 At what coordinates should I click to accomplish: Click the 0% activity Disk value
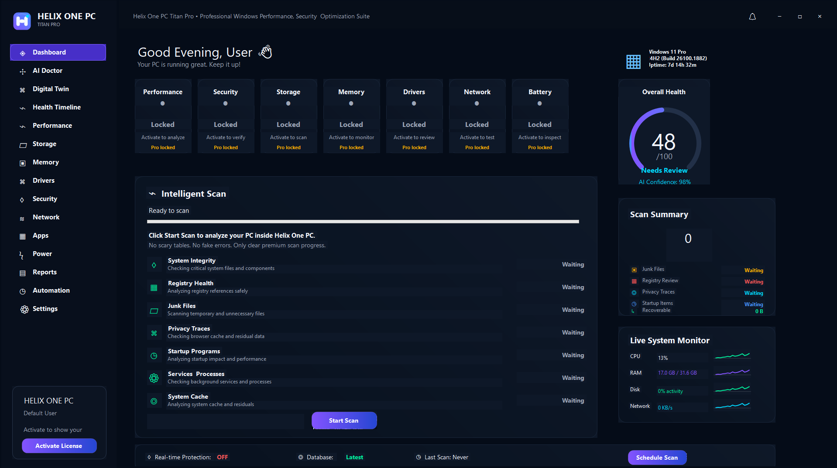[x=670, y=391]
